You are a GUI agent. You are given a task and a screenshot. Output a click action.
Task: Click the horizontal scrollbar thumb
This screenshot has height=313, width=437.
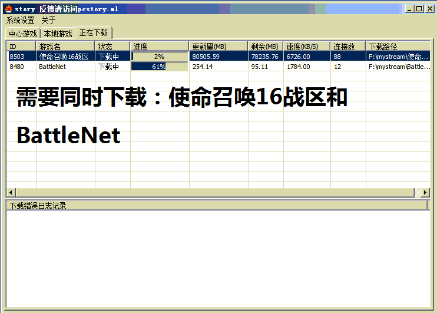click(x=216, y=193)
